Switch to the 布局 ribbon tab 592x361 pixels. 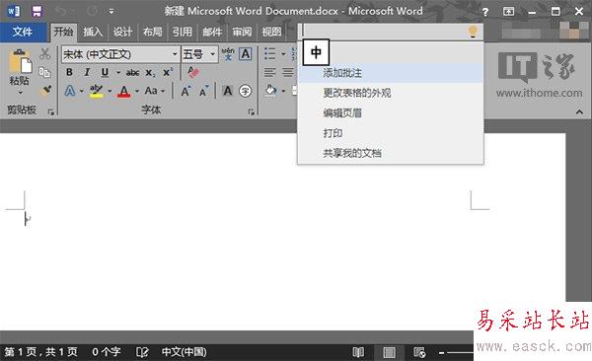tap(153, 32)
